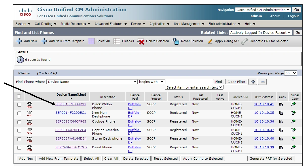This screenshot has height=166, width=304.
Task: Click the Add New plus icon
Action: click(x=19, y=41)
